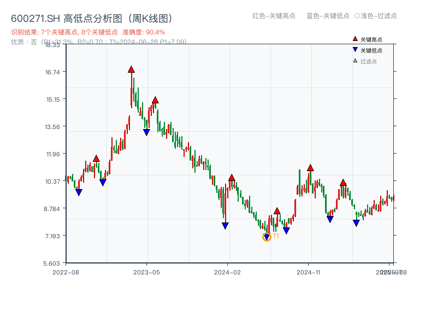Click the 16.74 y-axis label
Image resolution: width=437 pixels, height=328 pixels.
pyautogui.click(x=52, y=72)
